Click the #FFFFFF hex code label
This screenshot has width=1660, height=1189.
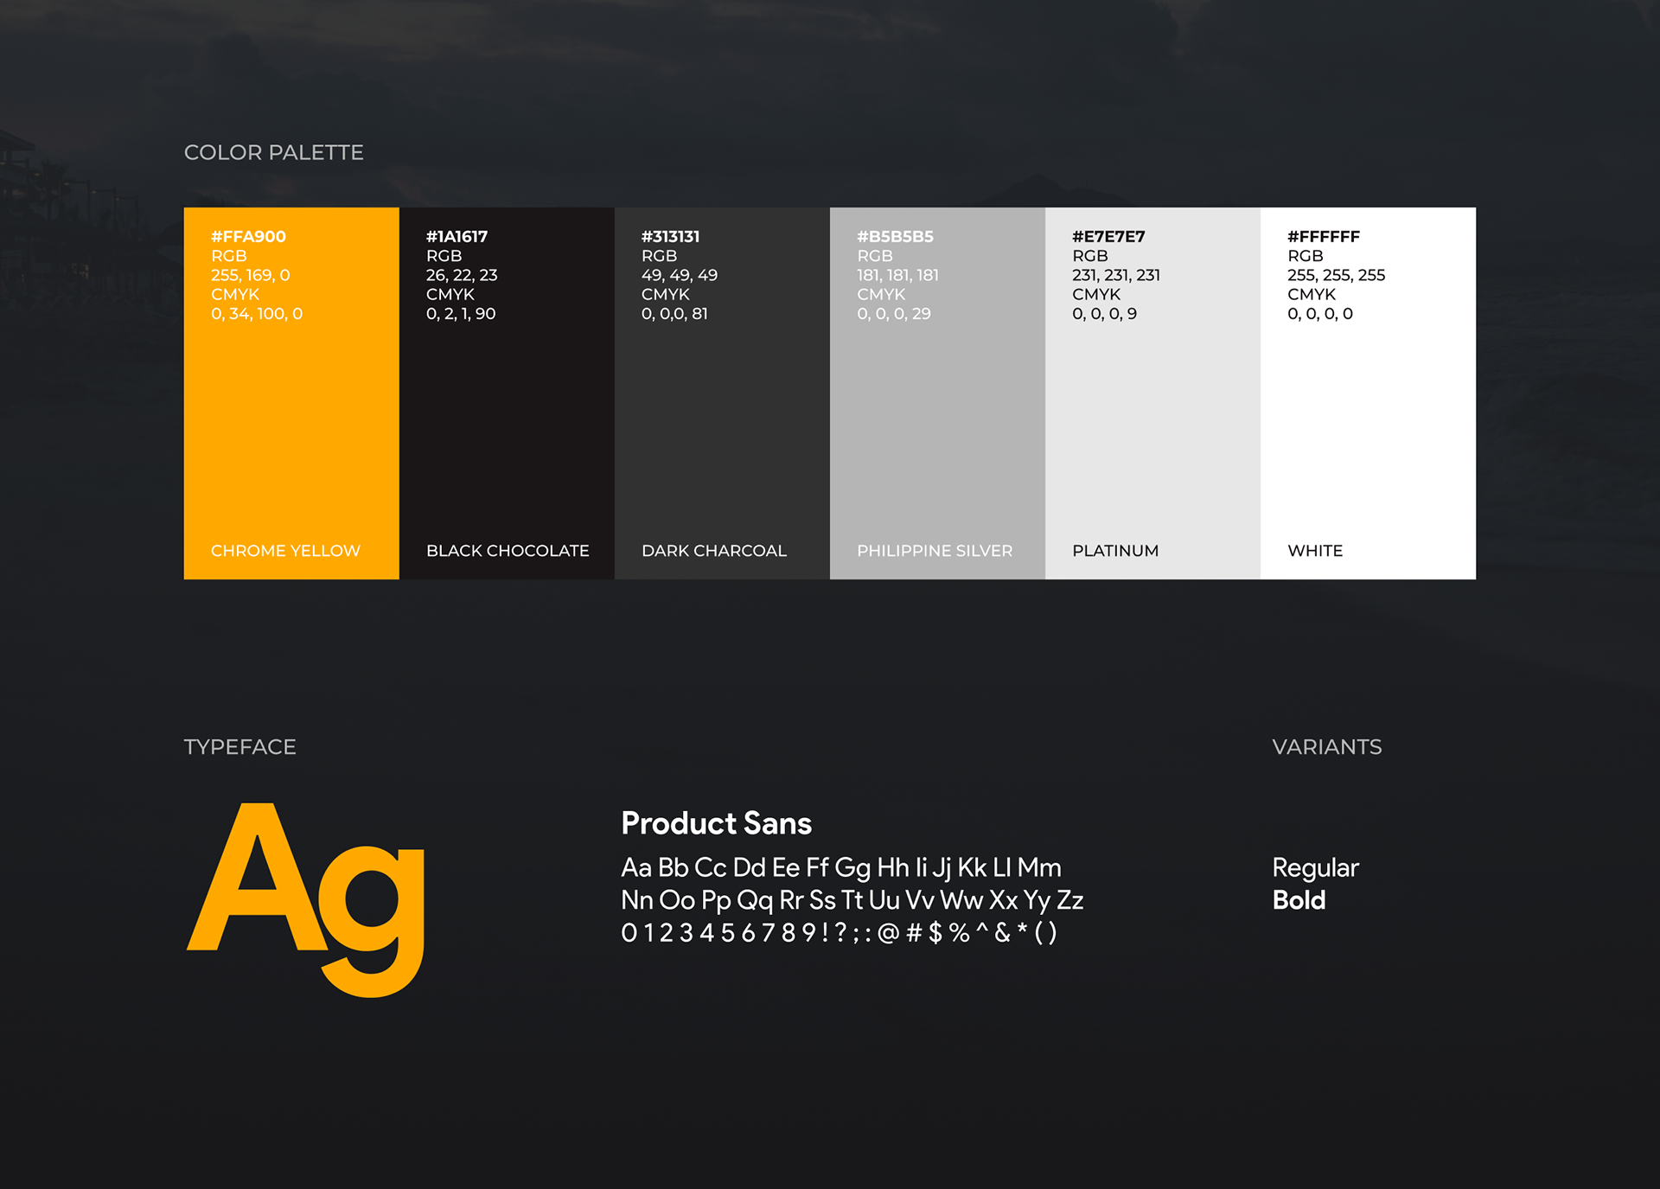(x=1324, y=236)
